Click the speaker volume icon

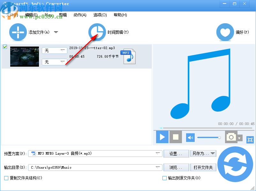190,137
